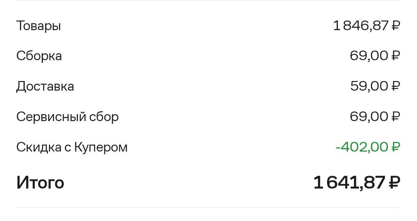Screen dimensions: 417x221
Task: Tap the Доставка label
Action: [45, 87]
